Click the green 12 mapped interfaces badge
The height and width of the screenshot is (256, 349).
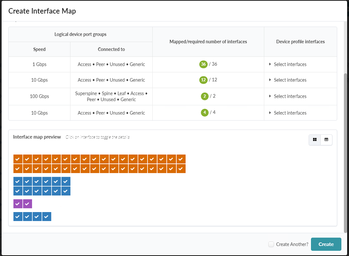tap(203, 80)
